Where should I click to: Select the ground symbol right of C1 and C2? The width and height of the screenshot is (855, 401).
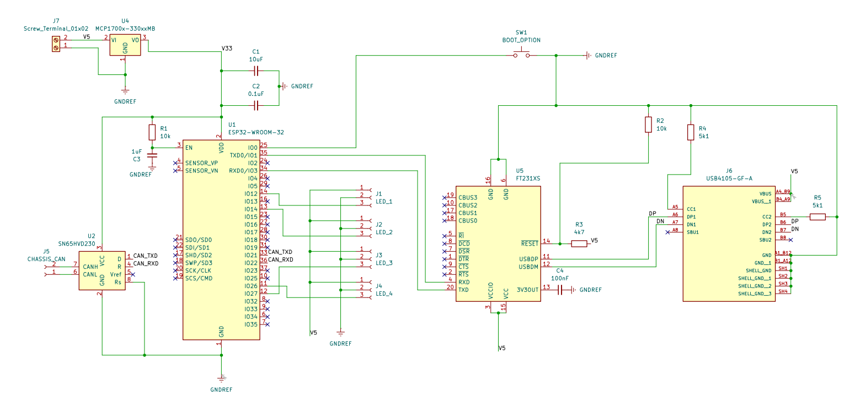283,86
